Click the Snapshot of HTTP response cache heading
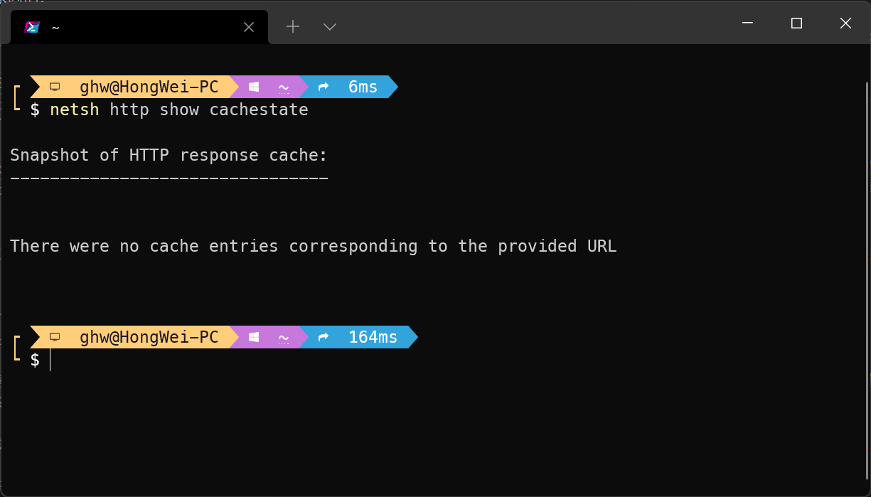This screenshot has width=871, height=497. (169, 155)
